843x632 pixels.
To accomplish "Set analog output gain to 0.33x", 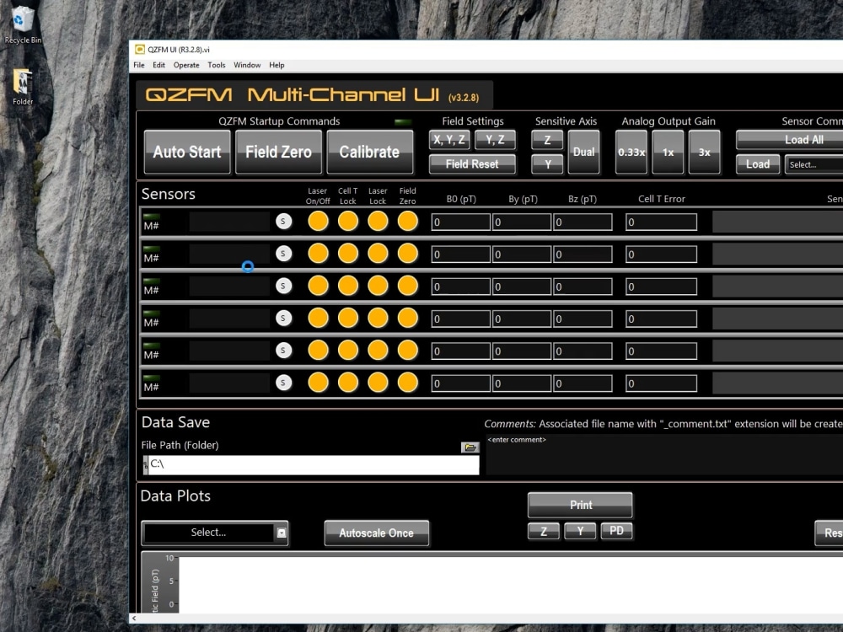I will 631,152.
